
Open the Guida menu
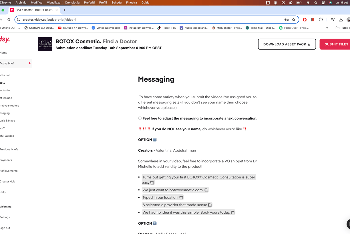[x=145, y=3]
